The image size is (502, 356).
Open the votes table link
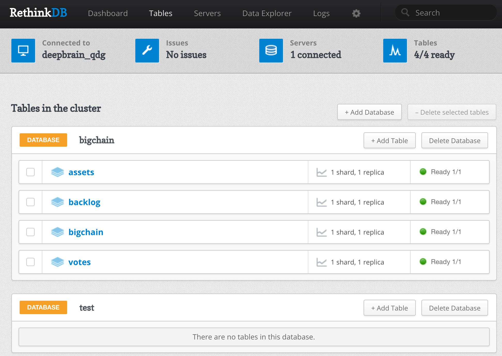(x=80, y=262)
